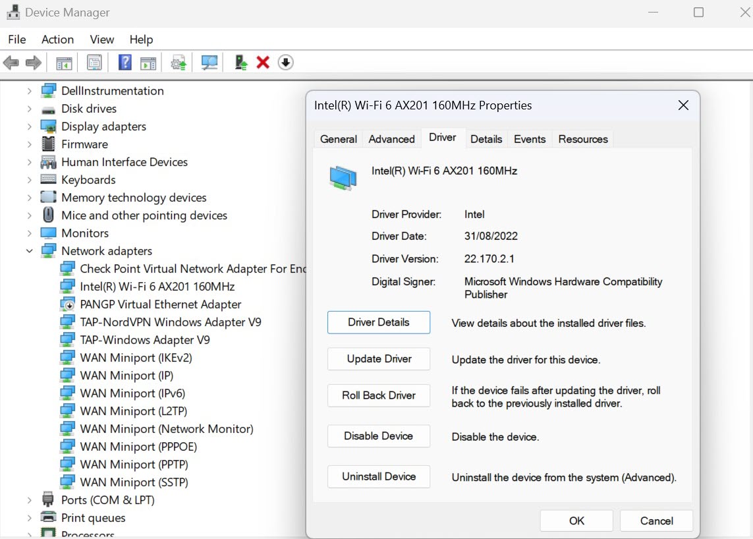Click the Update Driver button
The width and height of the screenshot is (753, 539).
[378, 359]
